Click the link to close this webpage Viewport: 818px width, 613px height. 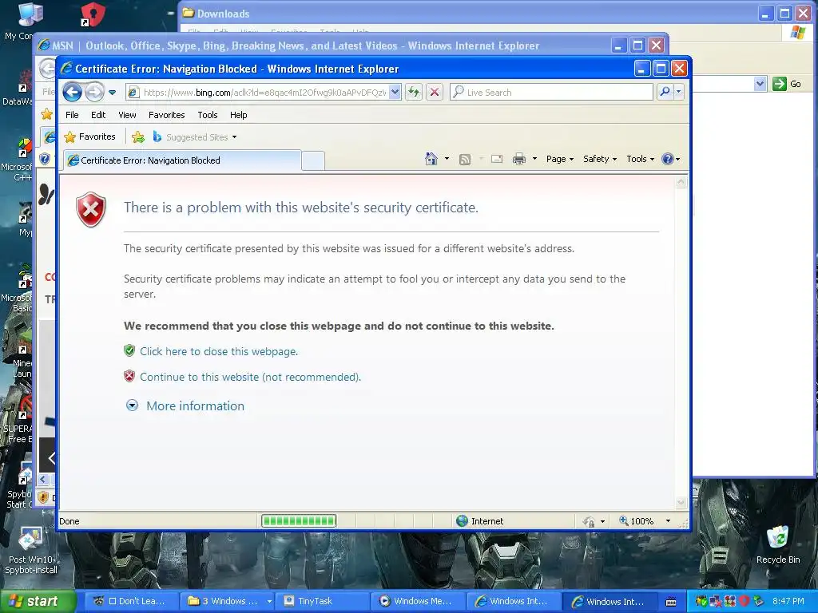(219, 351)
